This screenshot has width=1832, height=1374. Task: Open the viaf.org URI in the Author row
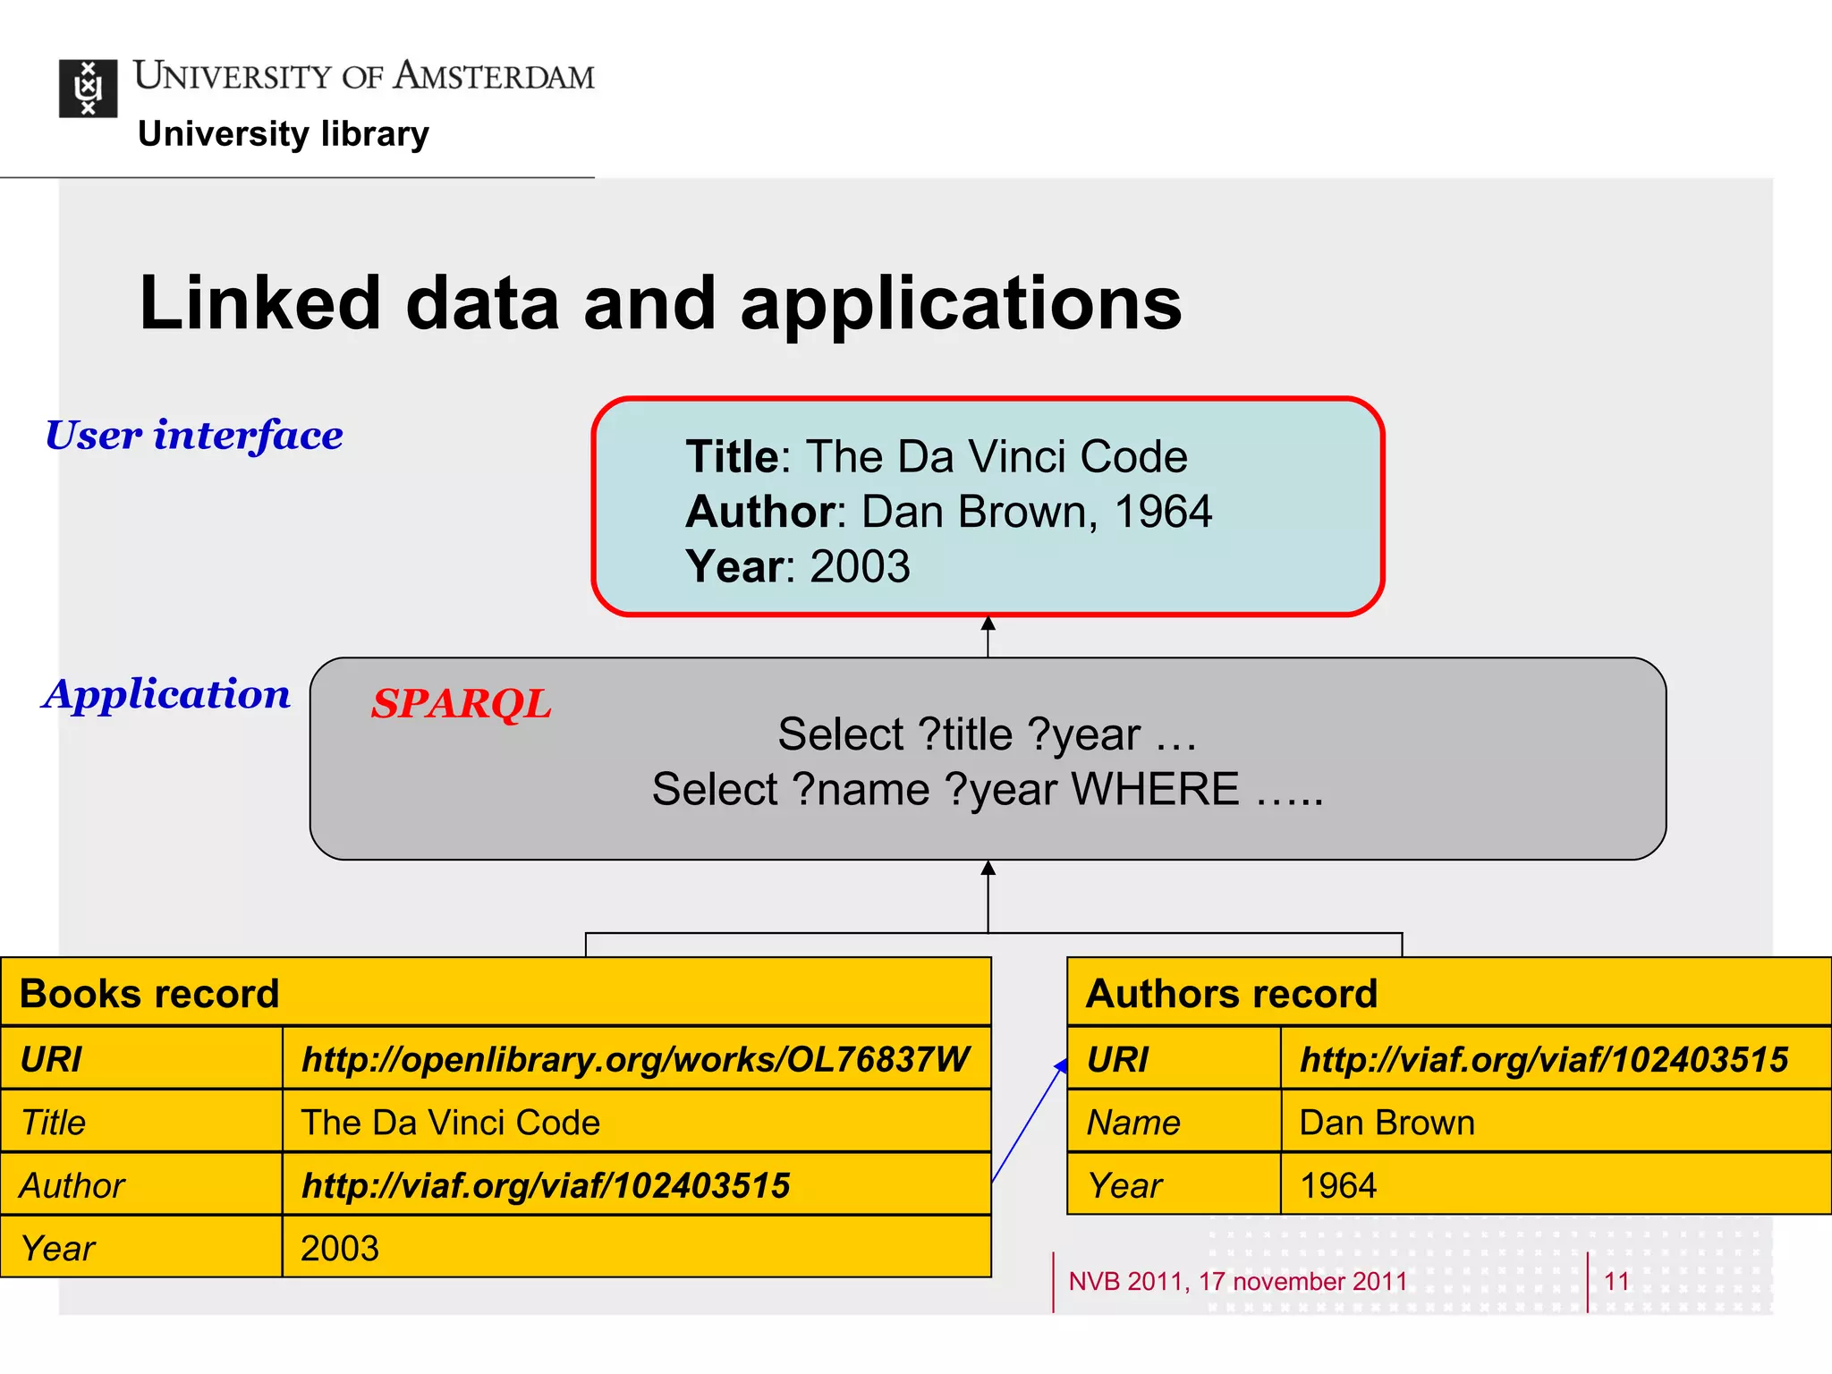(x=546, y=1185)
